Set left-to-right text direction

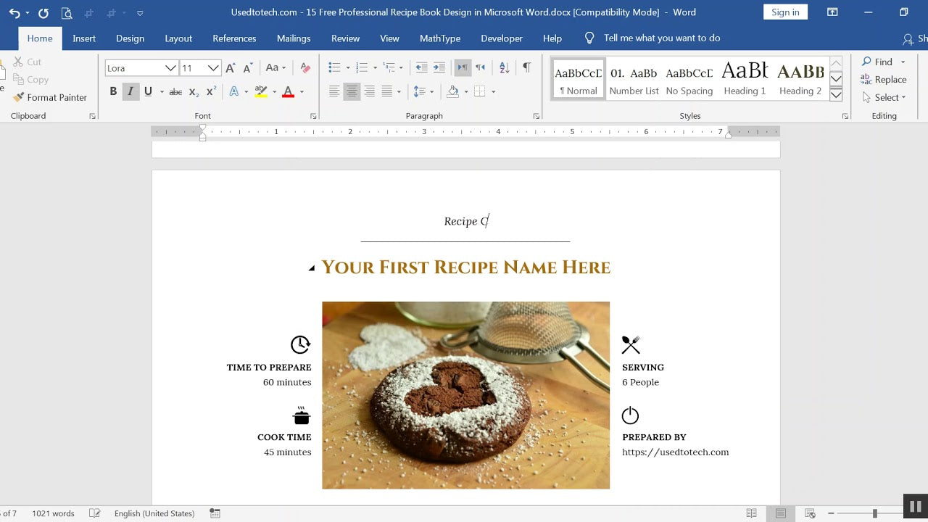coord(462,68)
